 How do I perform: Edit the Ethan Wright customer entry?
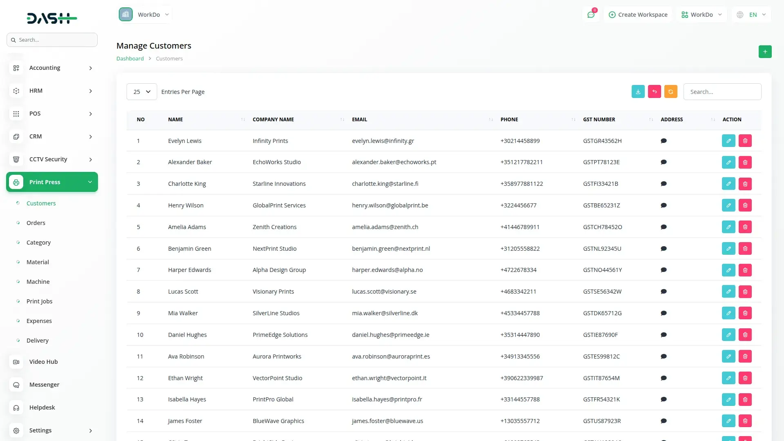pos(728,378)
